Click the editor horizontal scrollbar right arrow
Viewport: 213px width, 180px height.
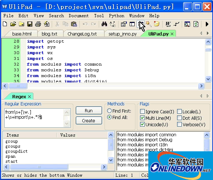(x=201, y=86)
